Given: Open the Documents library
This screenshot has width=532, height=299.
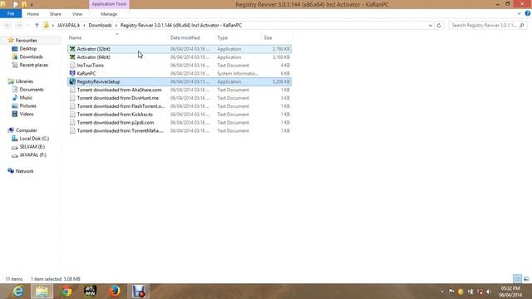Looking at the screenshot, I should pos(32,90).
